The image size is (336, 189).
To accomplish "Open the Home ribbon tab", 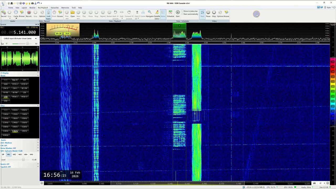I will (10, 8).
